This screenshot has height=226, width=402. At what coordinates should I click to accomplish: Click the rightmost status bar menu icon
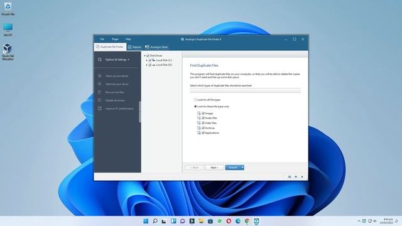click(302, 176)
